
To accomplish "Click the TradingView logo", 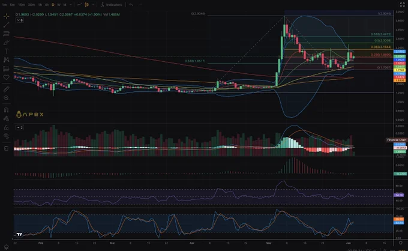I will [x=20, y=234].
